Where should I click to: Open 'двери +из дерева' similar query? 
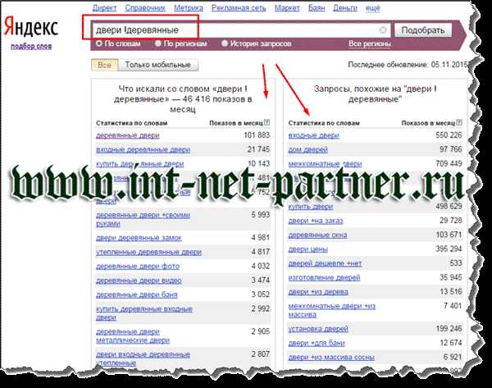coord(318,292)
